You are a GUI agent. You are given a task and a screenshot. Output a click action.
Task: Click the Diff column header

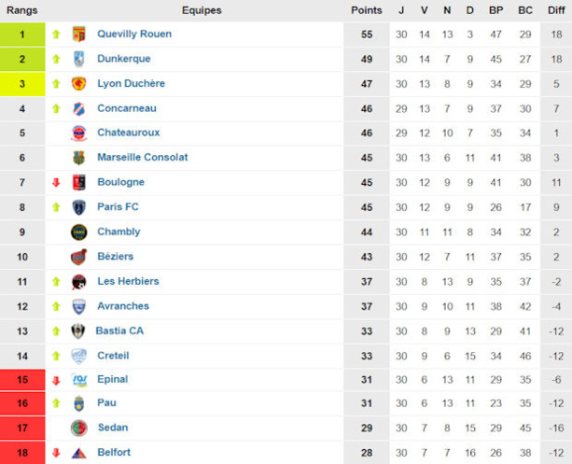[x=556, y=10]
